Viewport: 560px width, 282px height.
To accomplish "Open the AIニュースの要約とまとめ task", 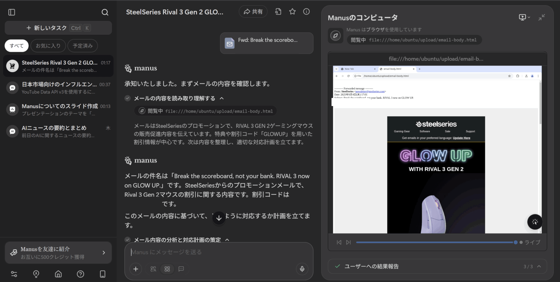I will (x=58, y=131).
